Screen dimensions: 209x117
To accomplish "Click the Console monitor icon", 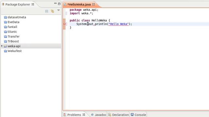I will point(132,114).
